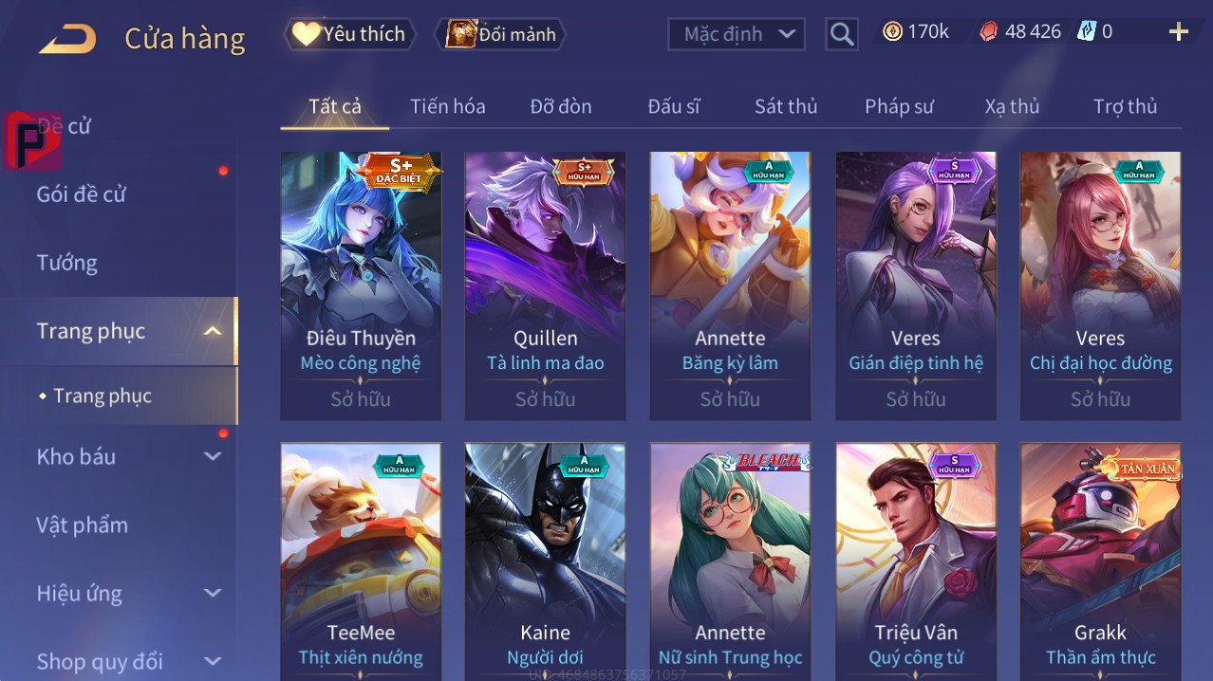
Task: Click the blue ticket currency icon
Action: pos(1087,32)
